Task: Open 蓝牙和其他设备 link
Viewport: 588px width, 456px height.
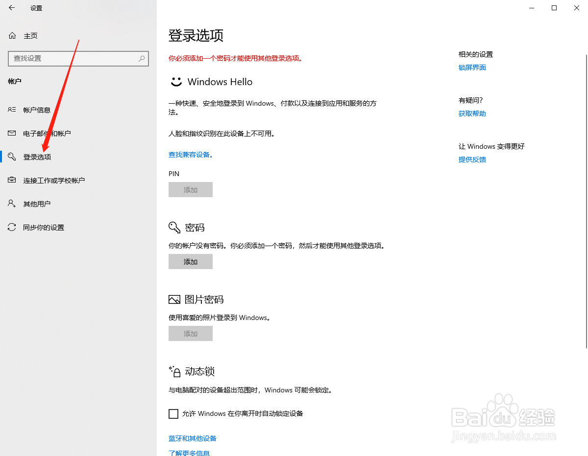Action: click(x=193, y=438)
